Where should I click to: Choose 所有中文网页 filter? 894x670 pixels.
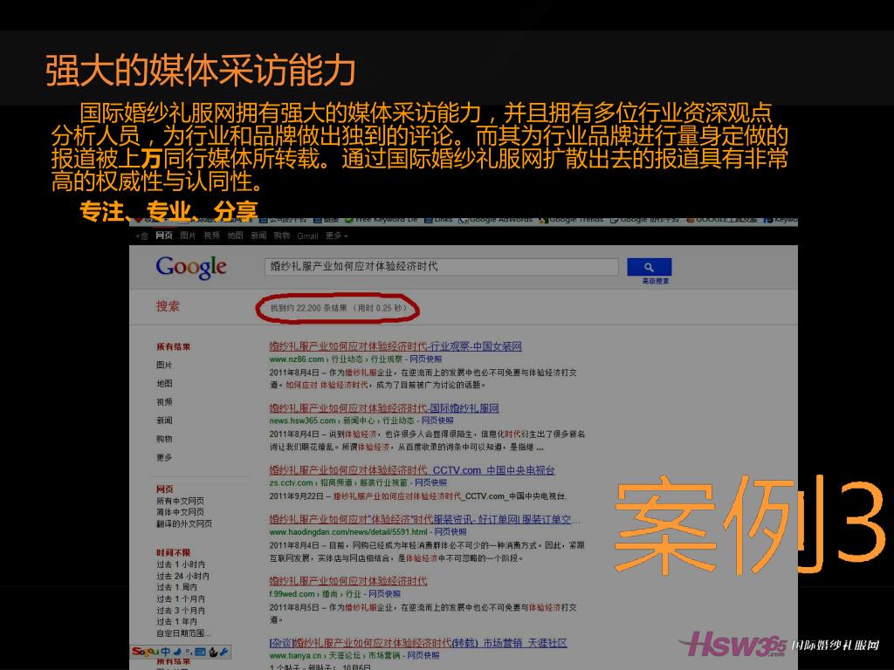tap(180, 501)
